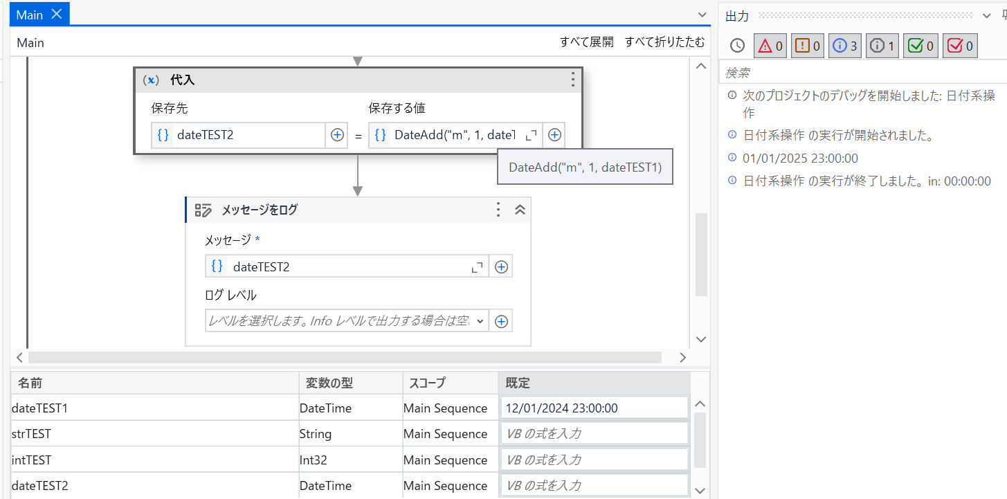Change the scope of strTEST variable
The image size is (1007, 499).
[x=450, y=434]
